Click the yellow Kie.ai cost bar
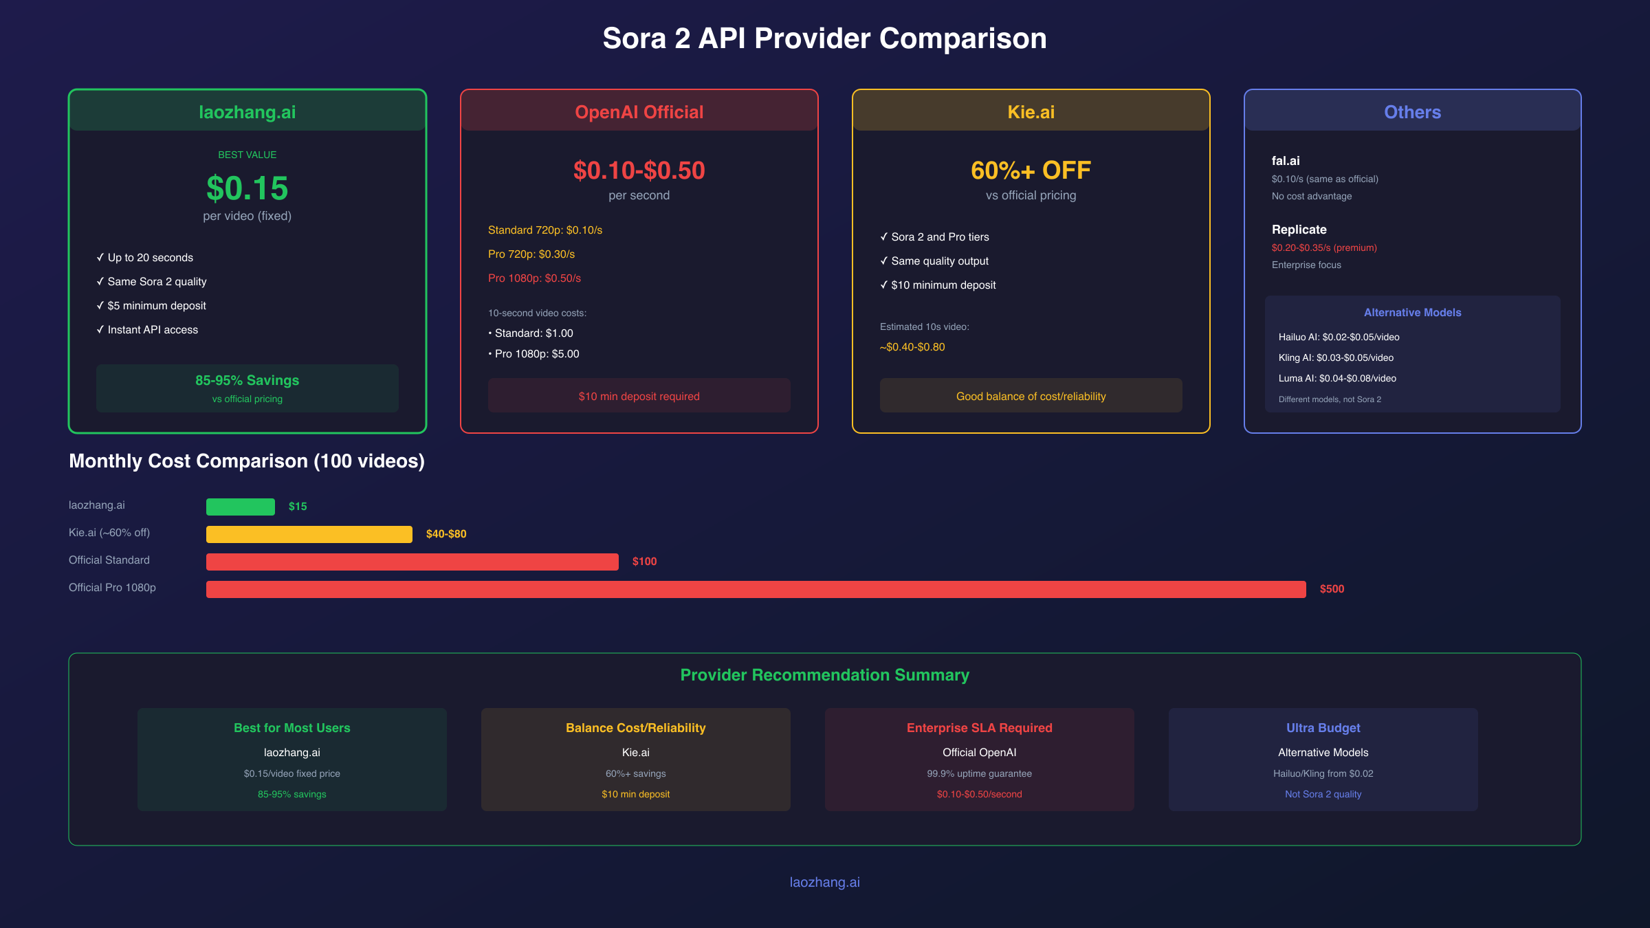The image size is (1650, 928). click(309, 534)
